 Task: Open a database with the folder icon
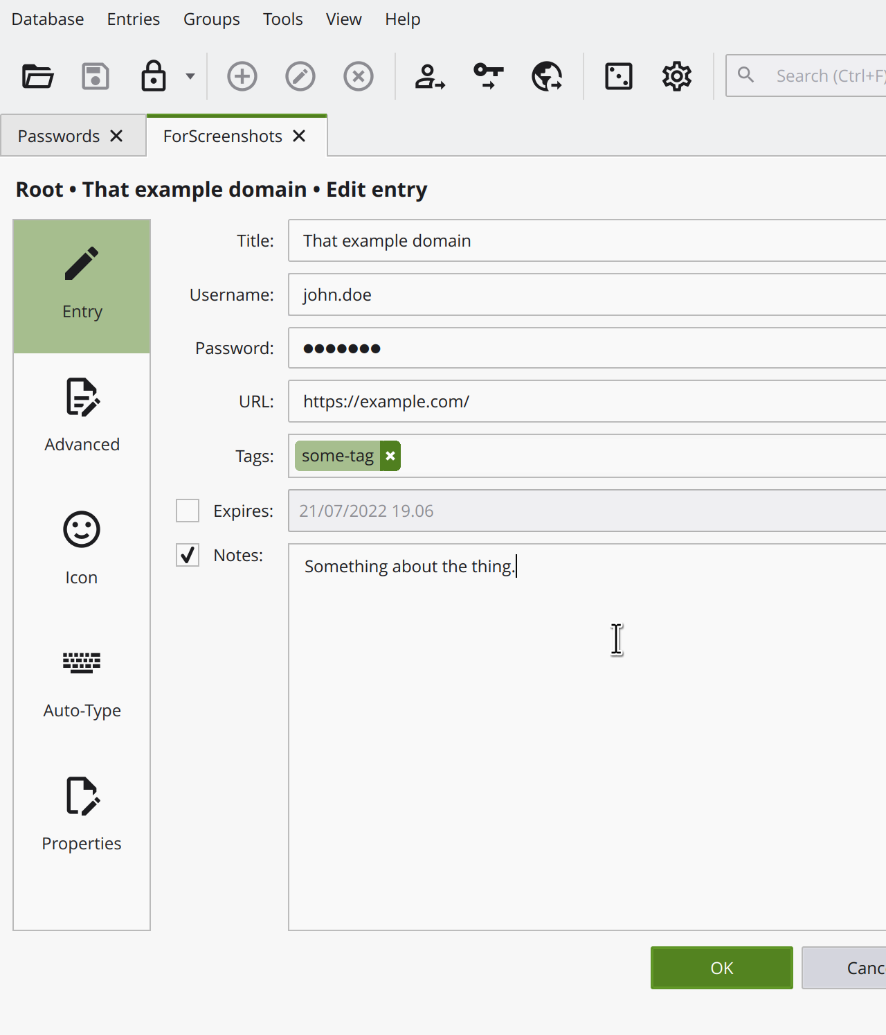[37, 76]
